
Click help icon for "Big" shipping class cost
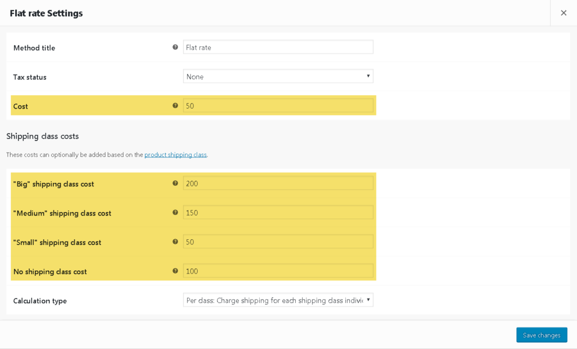point(175,183)
